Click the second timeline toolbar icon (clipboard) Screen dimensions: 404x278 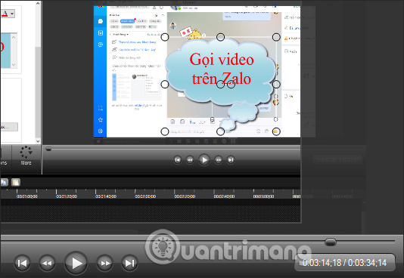(16, 182)
